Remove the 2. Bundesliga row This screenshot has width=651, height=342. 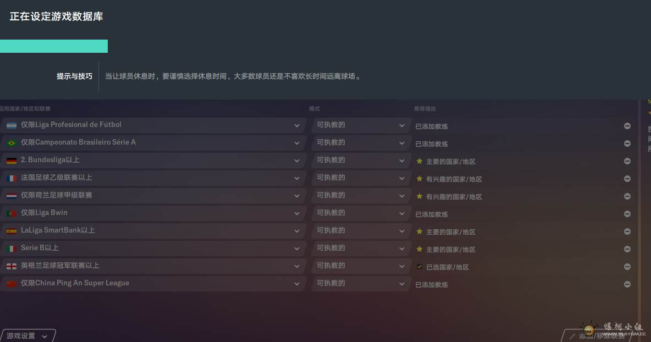(x=627, y=161)
